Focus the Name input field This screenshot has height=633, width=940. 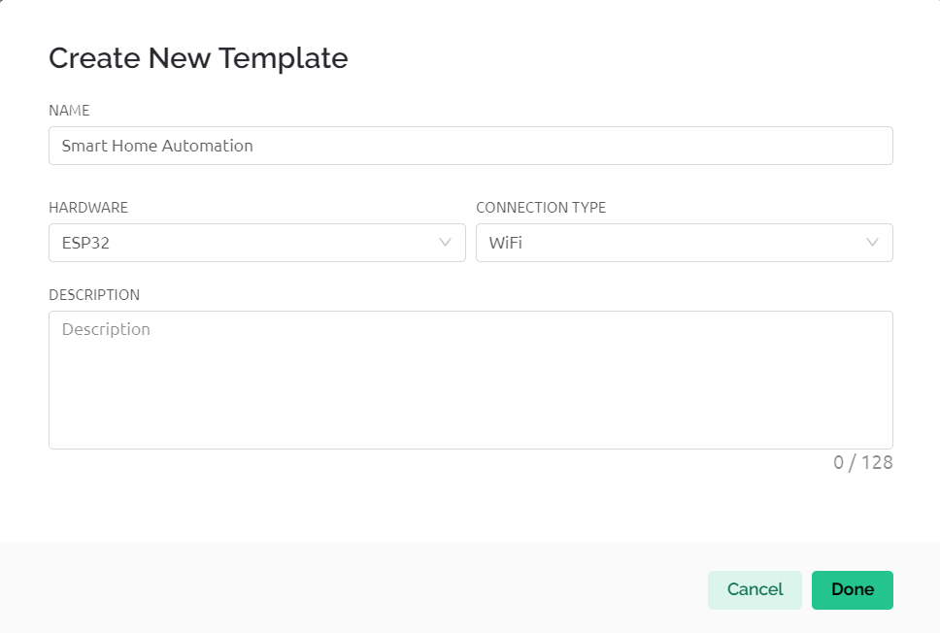470,146
